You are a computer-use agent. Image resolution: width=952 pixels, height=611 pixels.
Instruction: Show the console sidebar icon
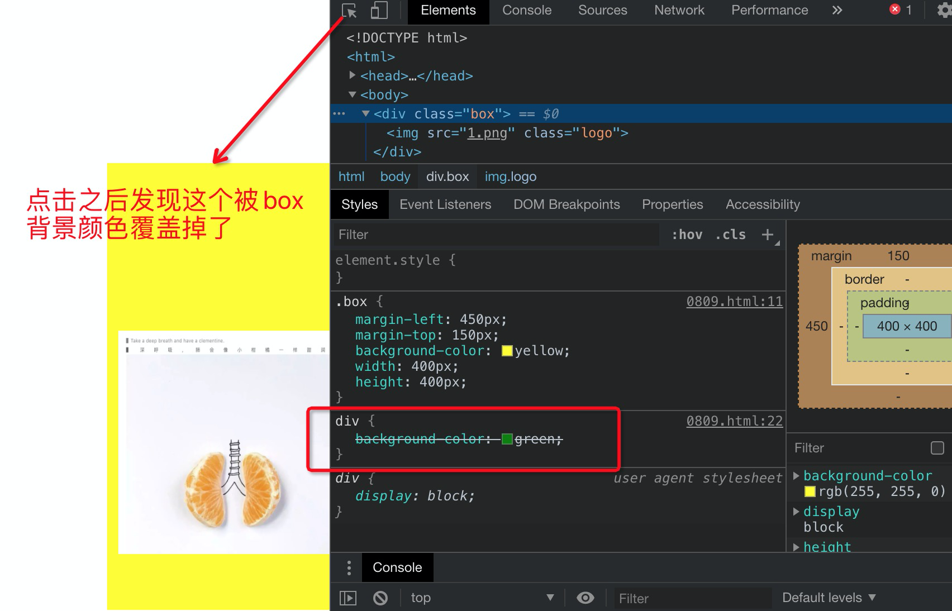pos(348,598)
